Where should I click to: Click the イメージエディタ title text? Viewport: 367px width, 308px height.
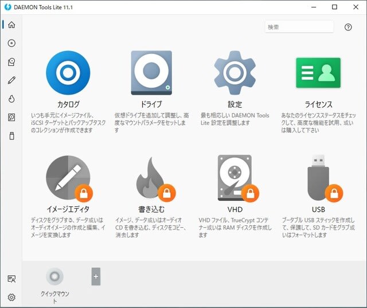point(68,209)
